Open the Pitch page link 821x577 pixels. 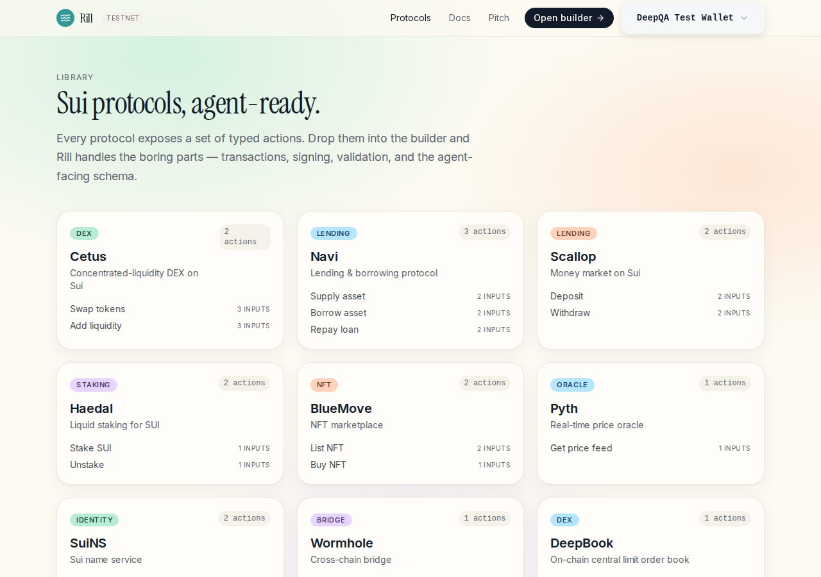tap(498, 18)
